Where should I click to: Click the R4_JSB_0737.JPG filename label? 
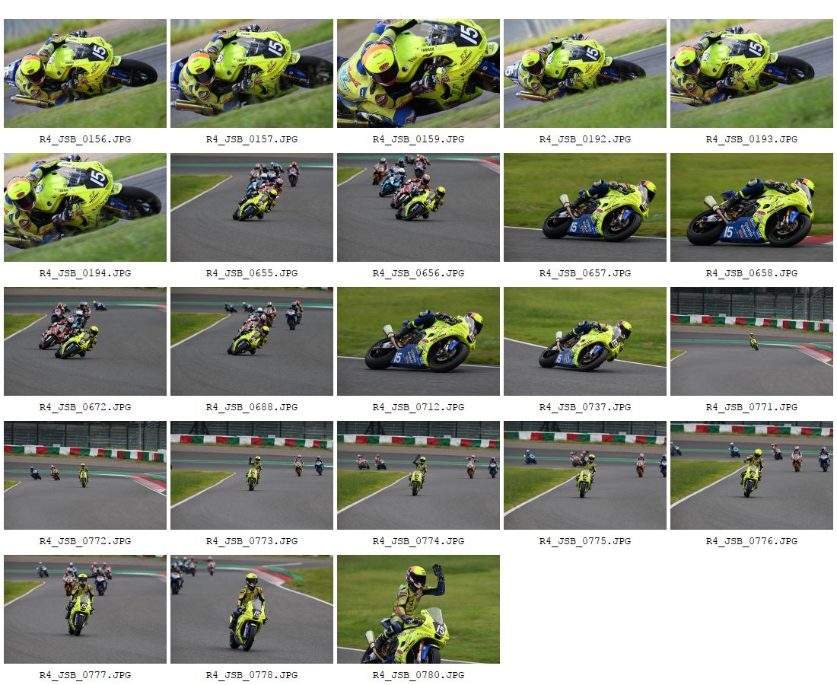(585, 407)
